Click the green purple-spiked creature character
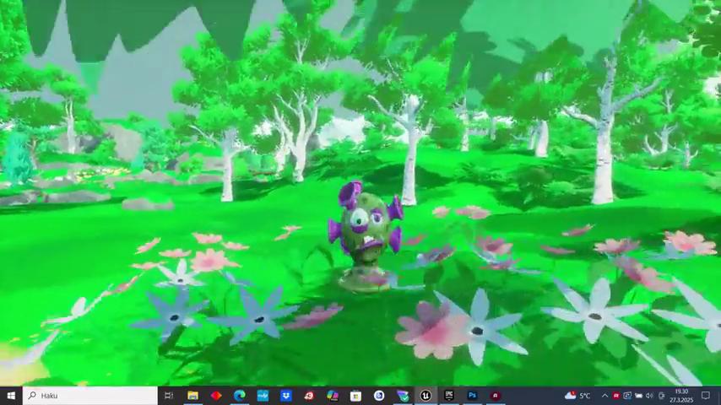The width and height of the screenshot is (721, 405). click(366, 236)
